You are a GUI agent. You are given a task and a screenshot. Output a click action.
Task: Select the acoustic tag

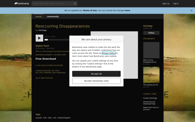39,118
